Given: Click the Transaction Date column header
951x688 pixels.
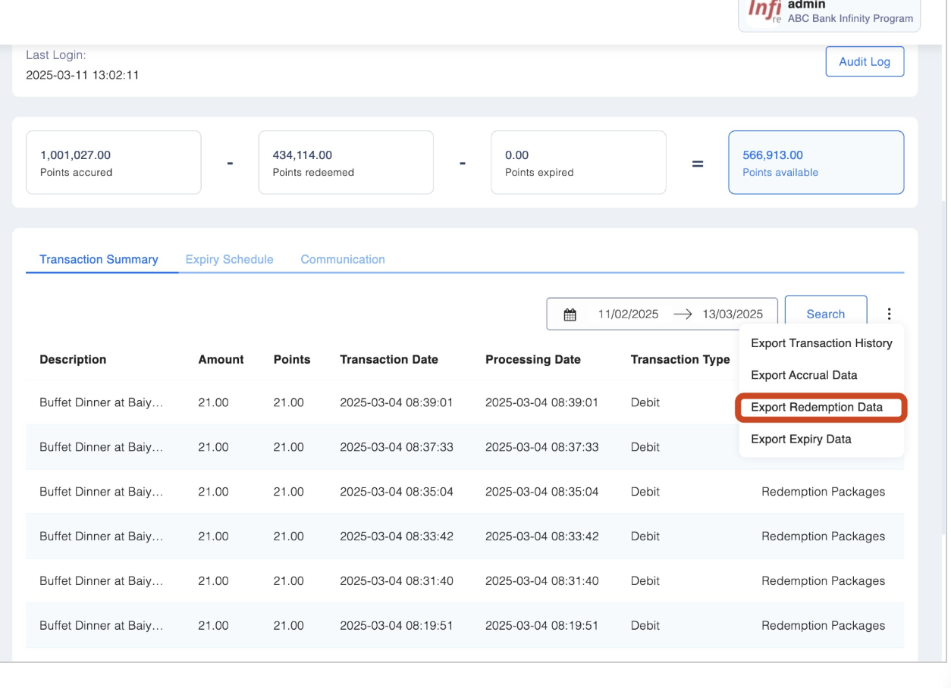Looking at the screenshot, I should pos(389,360).
